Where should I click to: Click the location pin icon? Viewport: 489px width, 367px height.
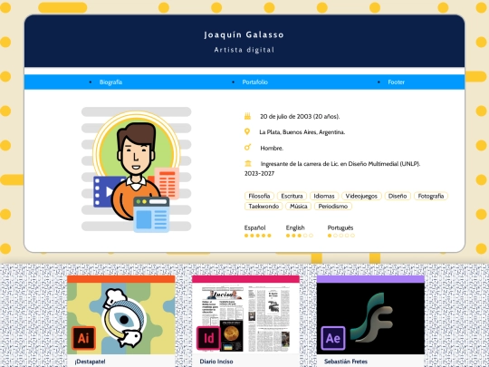point(247,131)
